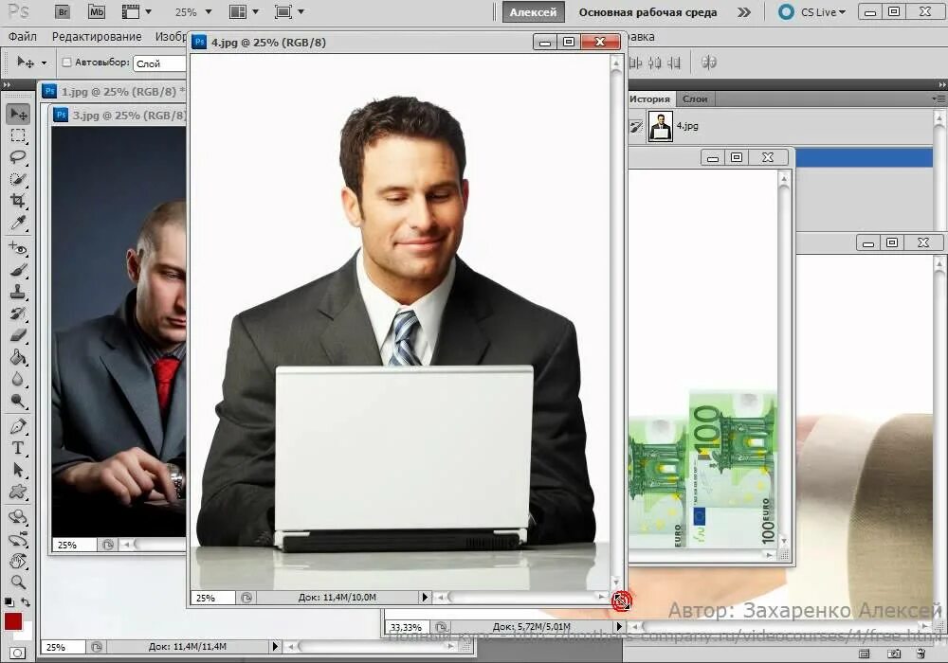Select the Crop tool
948x663 pixels.
[x=18, y=201]
